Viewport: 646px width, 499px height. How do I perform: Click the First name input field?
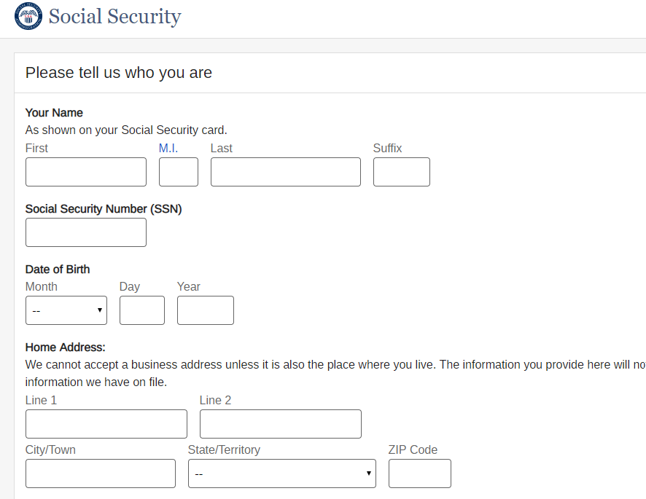point(86,172)
